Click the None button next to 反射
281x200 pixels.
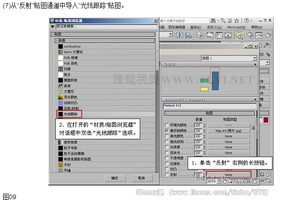click(x=229, y=175)
